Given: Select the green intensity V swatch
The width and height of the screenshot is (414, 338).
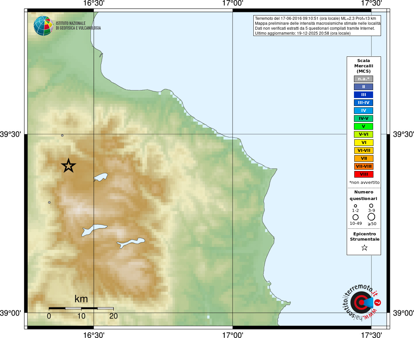Looking at the screenshot, I should tap(364, 126).
